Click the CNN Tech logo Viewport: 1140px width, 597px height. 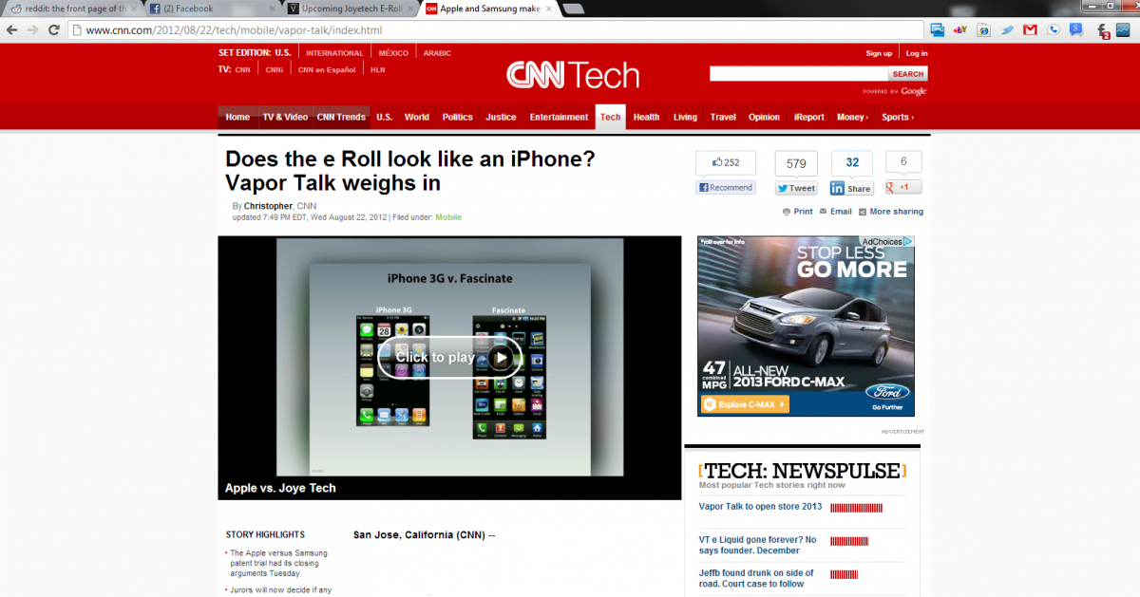coord(573,75)
